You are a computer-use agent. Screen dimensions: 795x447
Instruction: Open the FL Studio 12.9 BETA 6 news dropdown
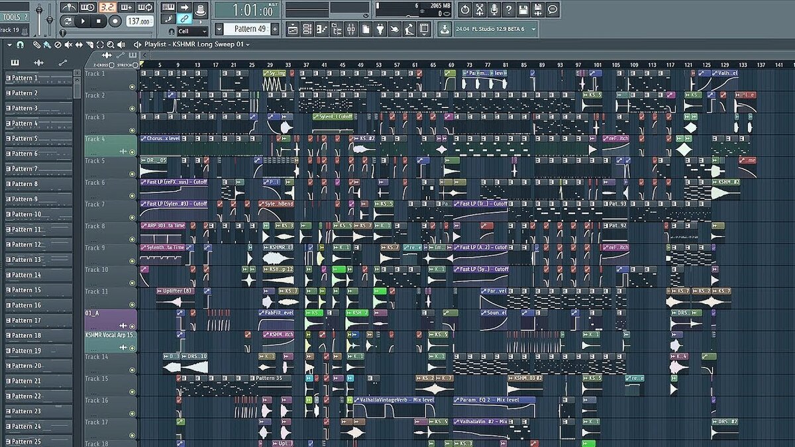click(x=495, y=29)
